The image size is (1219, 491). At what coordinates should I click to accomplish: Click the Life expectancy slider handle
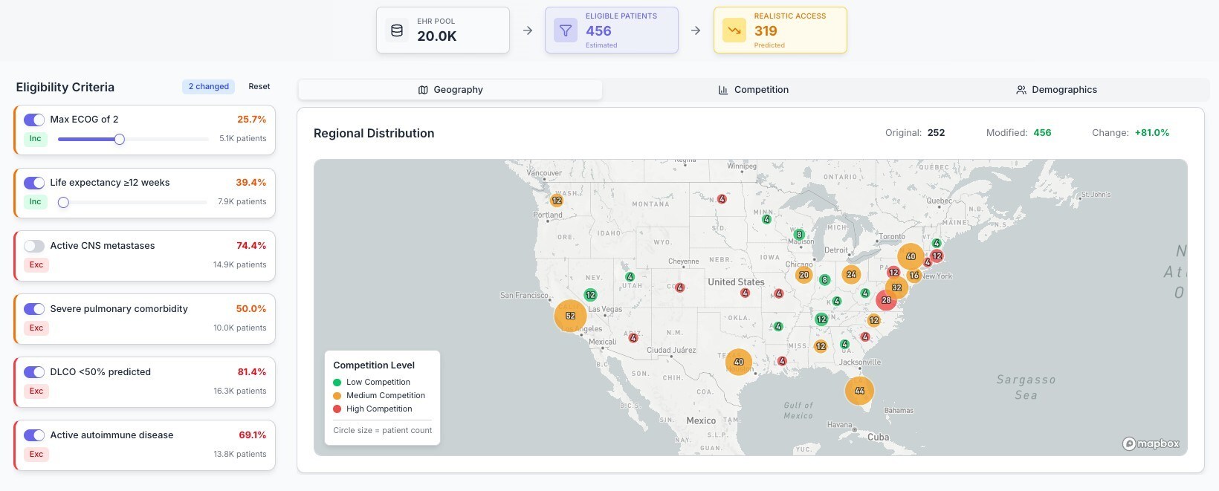(64, 202)
